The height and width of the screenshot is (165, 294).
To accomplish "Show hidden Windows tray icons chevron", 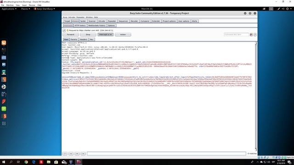I will pyautogui.click(x=257, y=162).
